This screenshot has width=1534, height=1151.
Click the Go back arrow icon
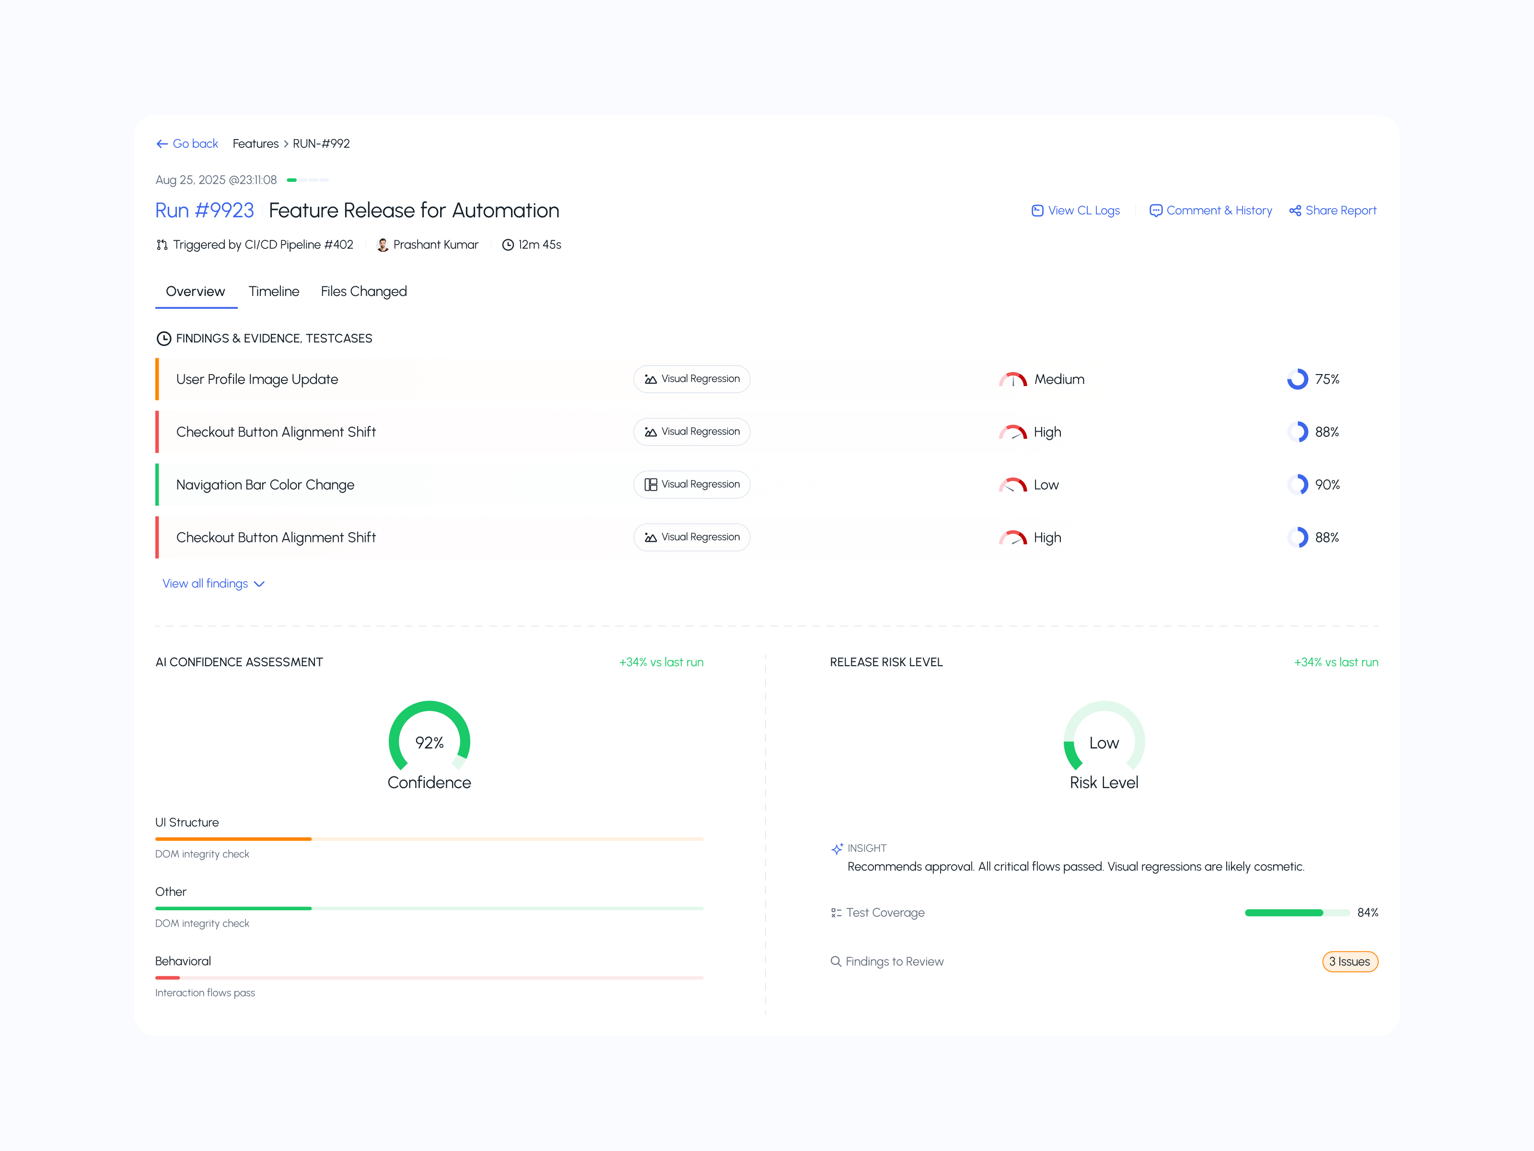coord(162,143)
